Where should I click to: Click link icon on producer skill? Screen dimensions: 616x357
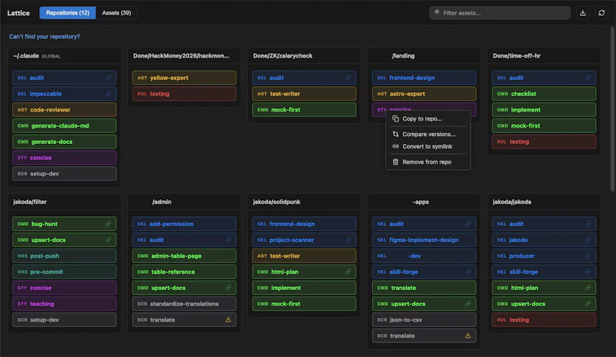[588, 255]
